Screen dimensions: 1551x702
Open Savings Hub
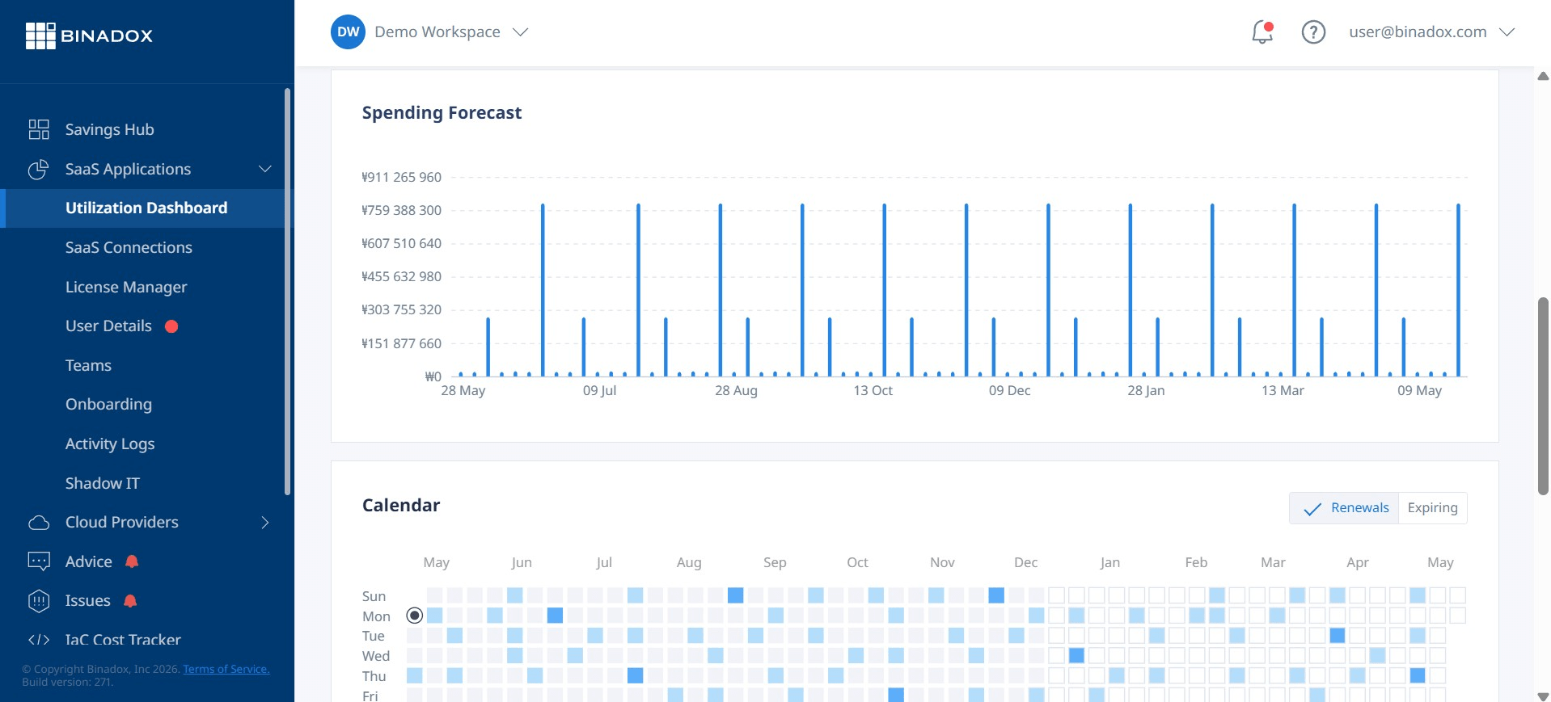109,129
